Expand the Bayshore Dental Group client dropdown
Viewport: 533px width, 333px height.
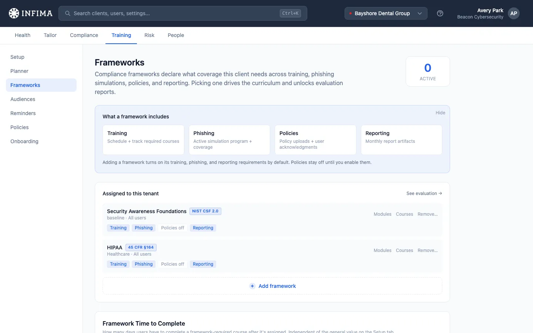386,13
